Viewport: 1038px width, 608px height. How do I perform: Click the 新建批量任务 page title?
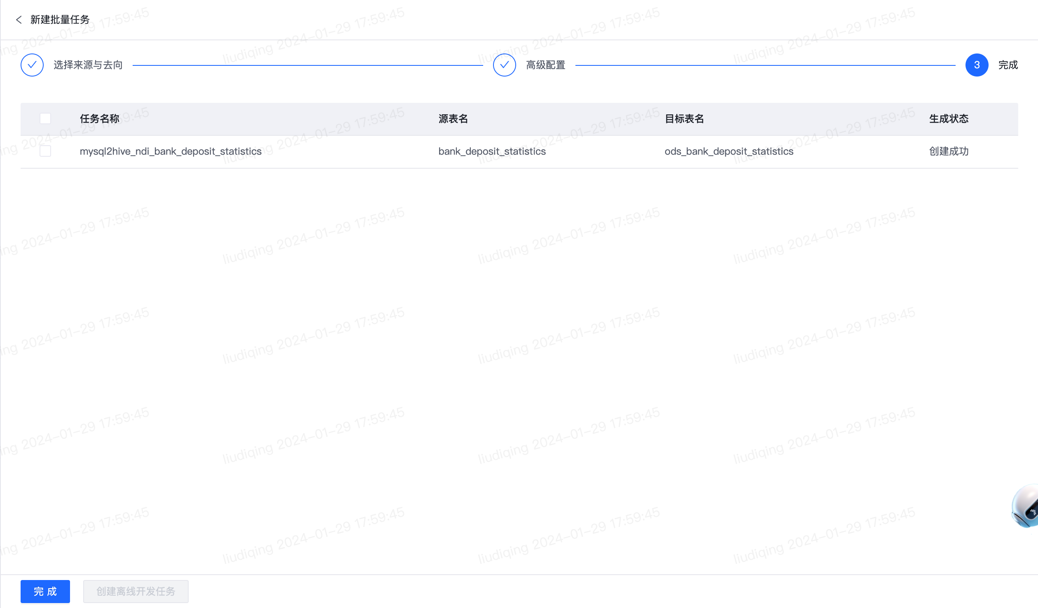(60, 20)
